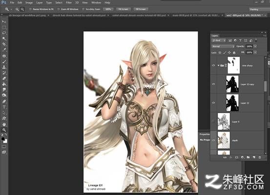This screenshot has height=195, width=270.
Task: Open the Painting workspace dropdown
Action: click(x=259, y=9)
